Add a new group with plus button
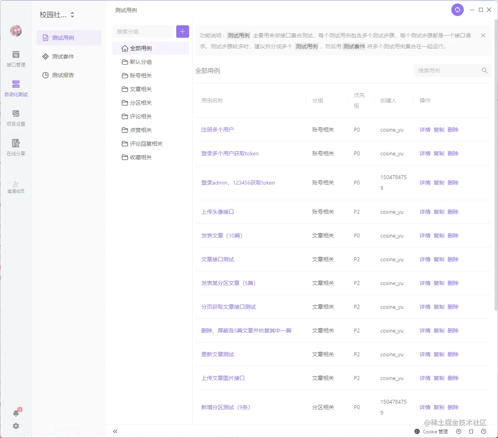The image size is (498, 438). (x=182, y=32)
